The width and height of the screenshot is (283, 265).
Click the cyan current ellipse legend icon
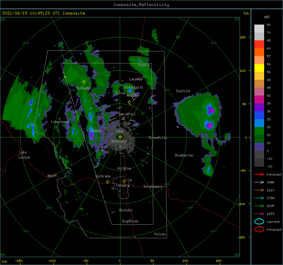pyautogui.click(x=259, y=222)
